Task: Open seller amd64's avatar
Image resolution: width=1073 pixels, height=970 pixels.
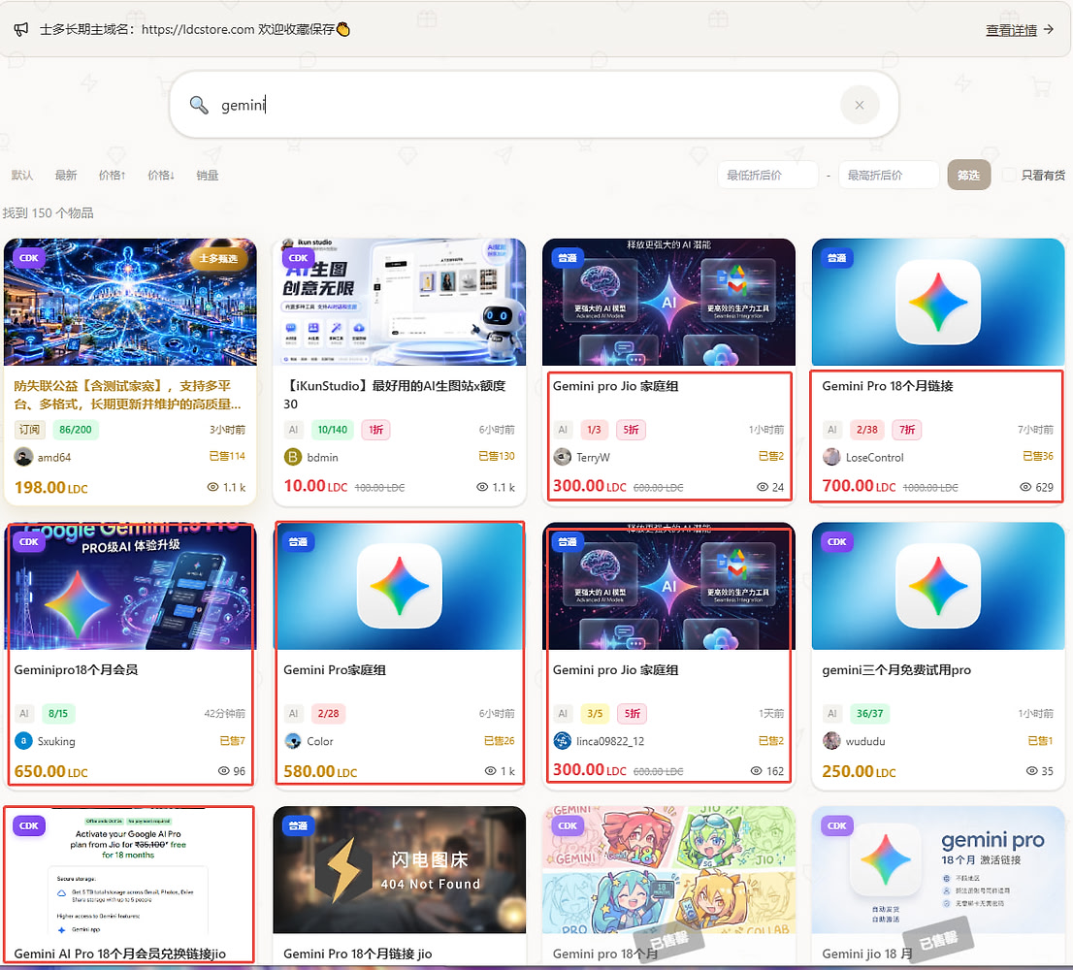Action: (x=23, y=457)
